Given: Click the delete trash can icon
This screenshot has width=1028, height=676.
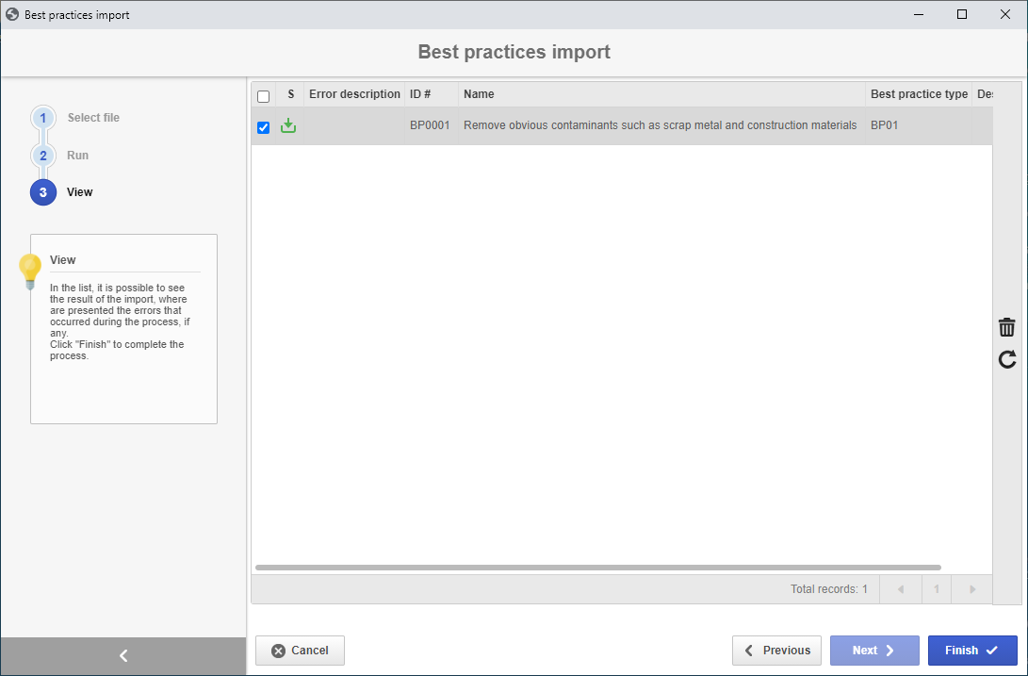Looking at the screenshot, I should coord(1006,327).
